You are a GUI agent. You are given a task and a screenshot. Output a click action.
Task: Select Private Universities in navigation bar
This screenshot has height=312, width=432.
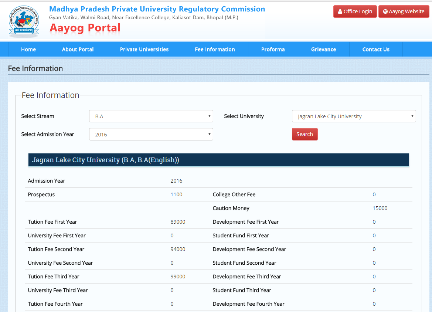[x=144, y=49]
